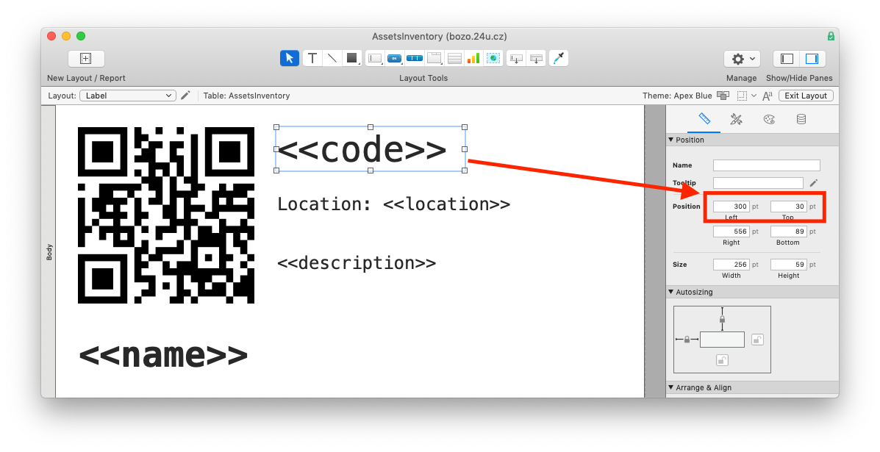Click the Right position field
The width and height of the screenshot is (880, 452).
pyautogui.click(x=731, y=231)
